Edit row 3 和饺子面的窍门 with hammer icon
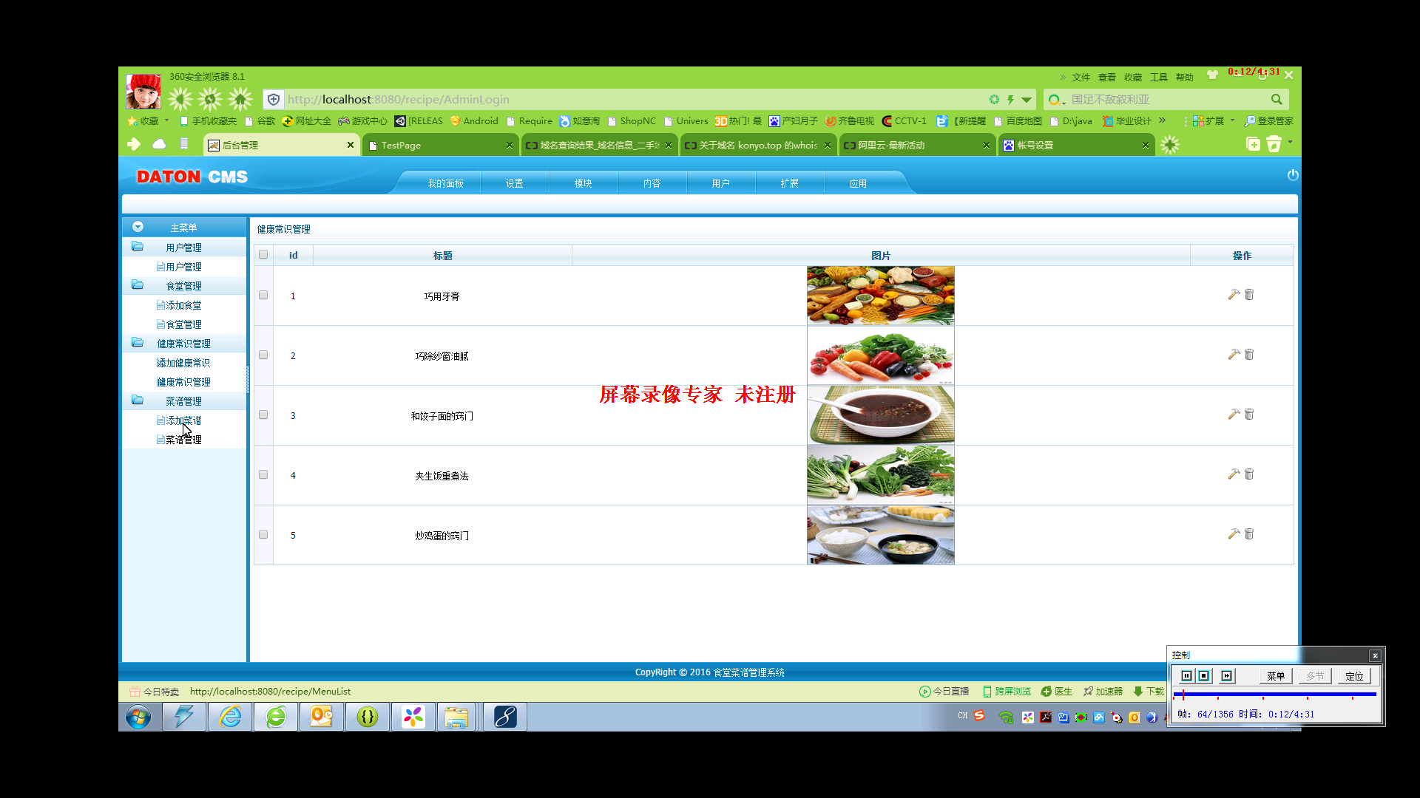This screenshot has width=1420, height=798. pos(1234,415)
